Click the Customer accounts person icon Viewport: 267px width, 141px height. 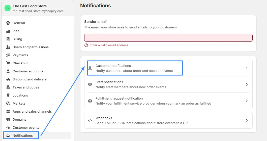pyautogui.click(x=8, y=71)
